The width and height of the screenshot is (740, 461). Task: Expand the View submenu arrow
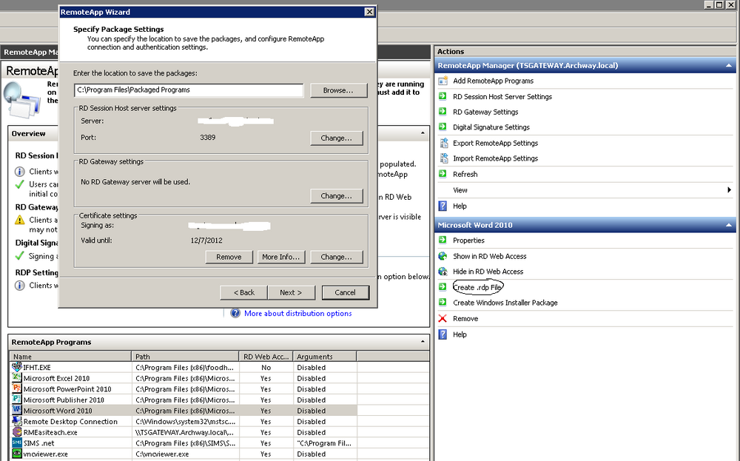[x=729, y=189]
